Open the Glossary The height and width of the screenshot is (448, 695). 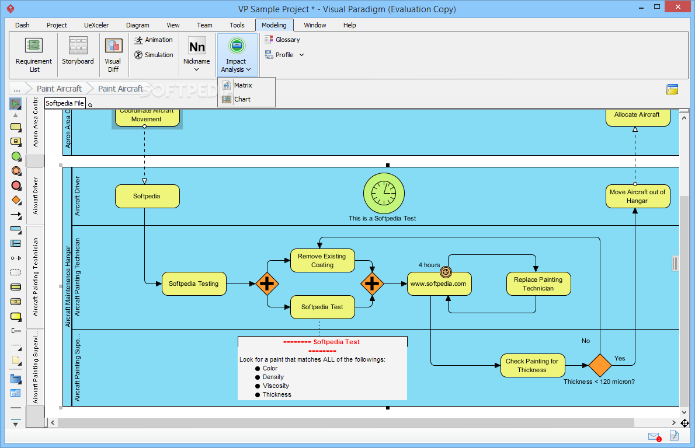point(282,40)
